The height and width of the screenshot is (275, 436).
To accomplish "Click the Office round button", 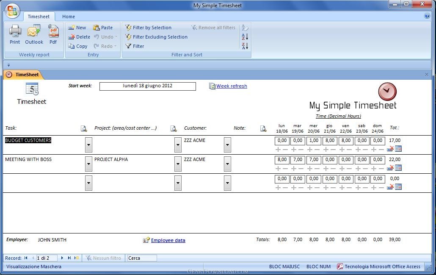I will (12, 11).
